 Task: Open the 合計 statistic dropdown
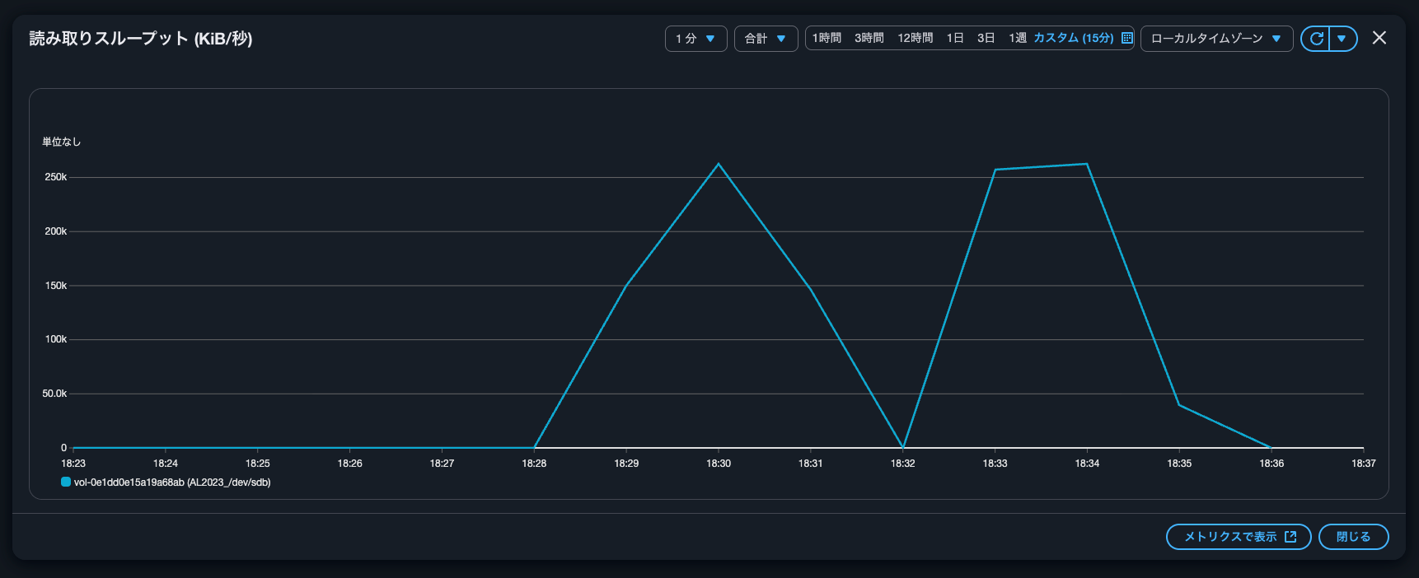click(x=766, y=39)
